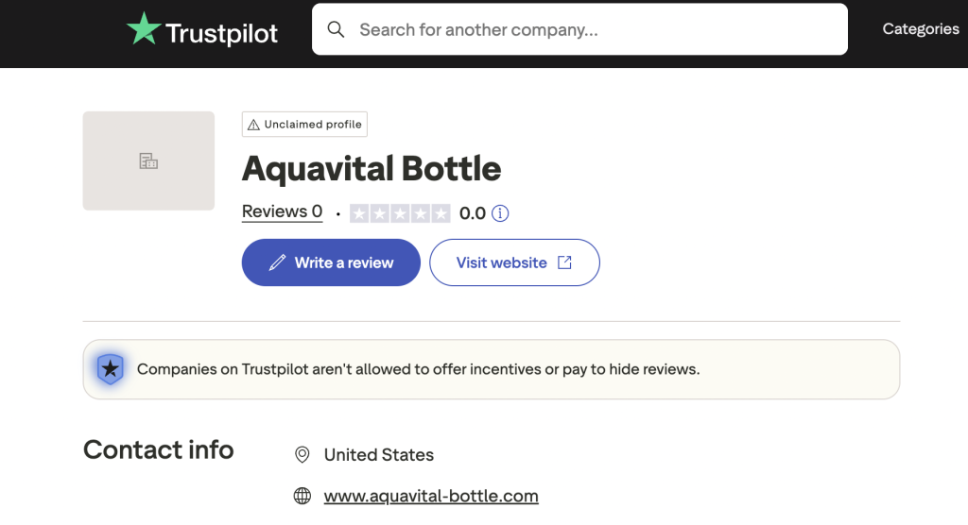Click the green Trustpilot star logo

145,29
